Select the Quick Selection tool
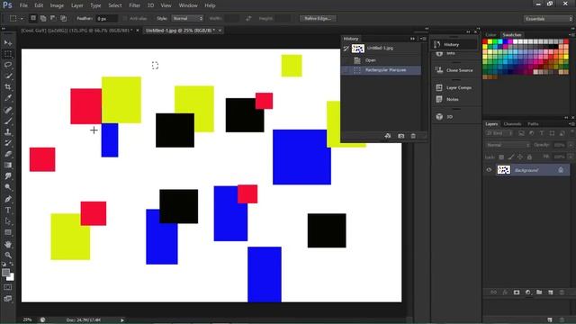 coord(8,76)
